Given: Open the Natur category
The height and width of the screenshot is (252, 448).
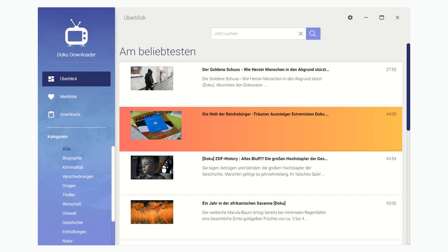Looking at the screenshot, I should pos(67,241).
